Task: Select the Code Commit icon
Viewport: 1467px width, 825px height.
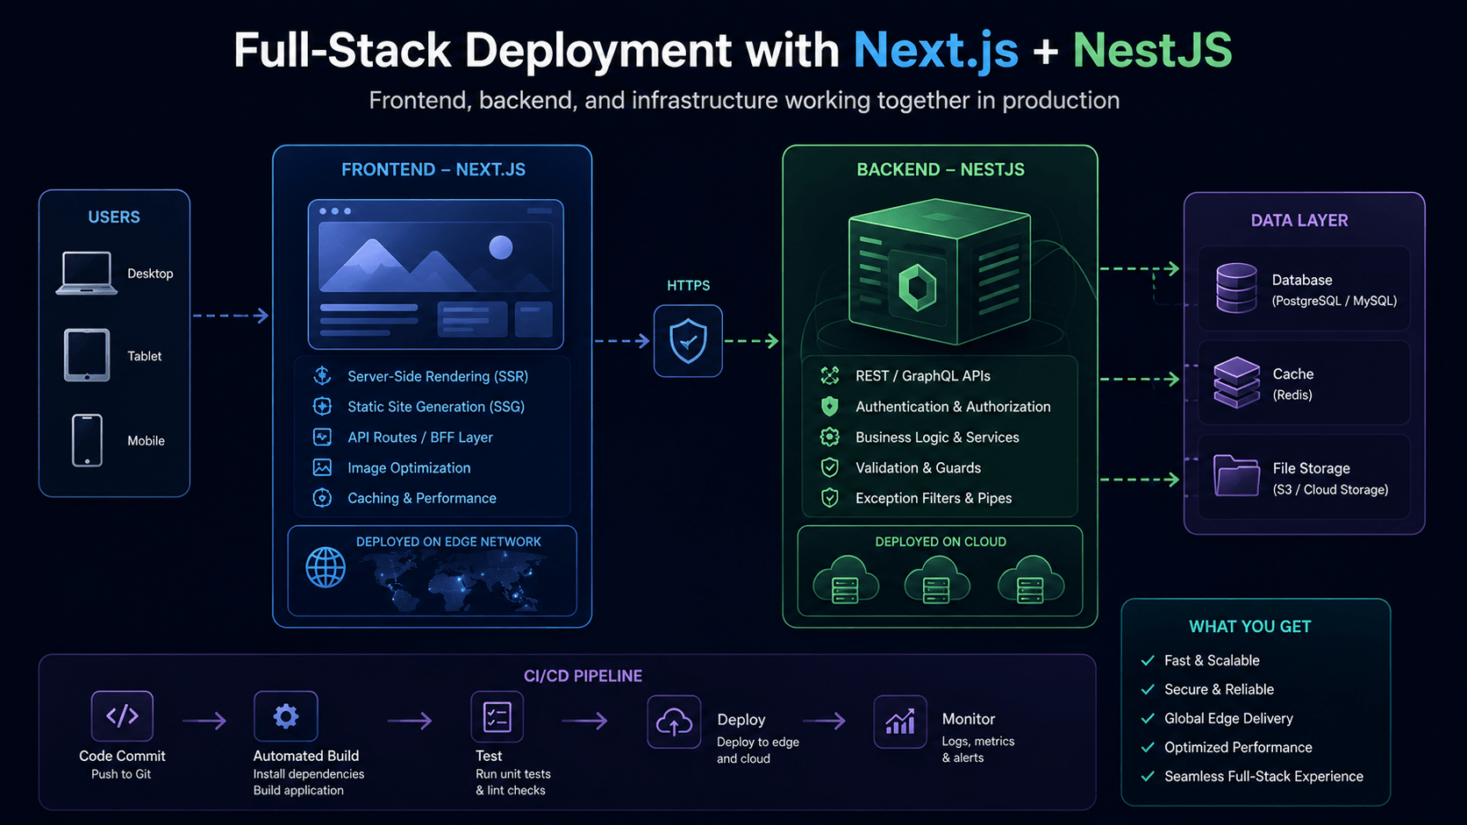Action: coord(122,715)
